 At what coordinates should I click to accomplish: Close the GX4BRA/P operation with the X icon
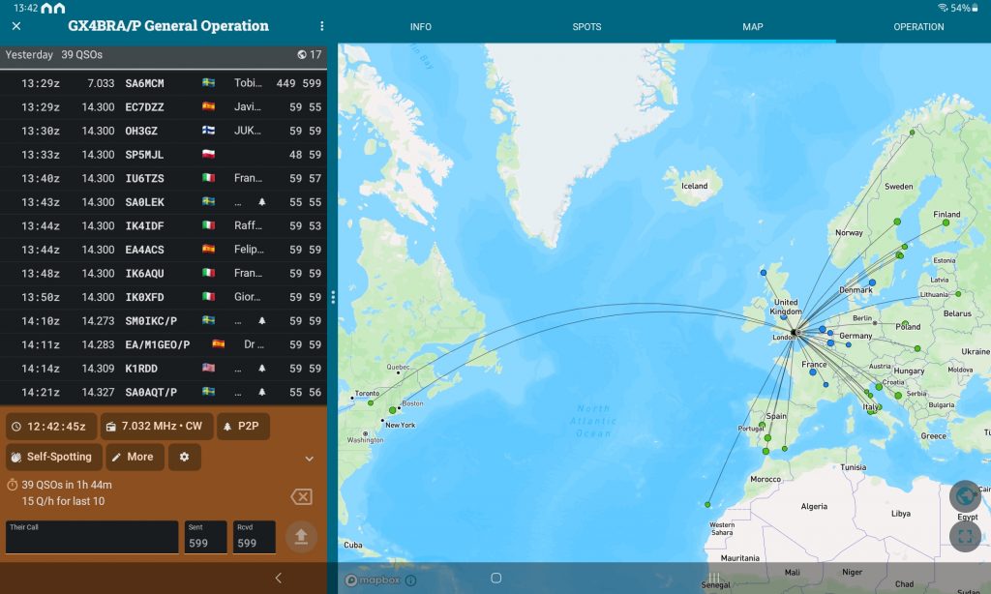[16, 26]
